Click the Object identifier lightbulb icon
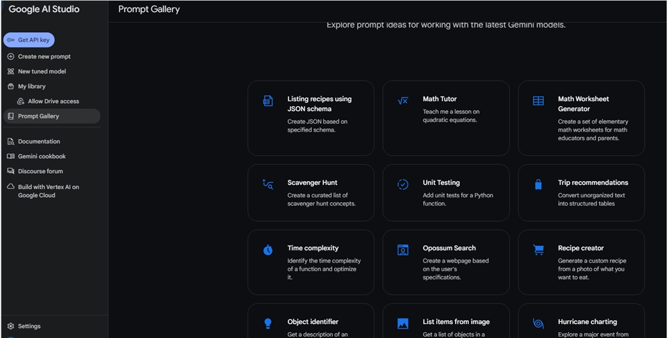The width and height of the screenshot is (668, 338). tap(268, 323)
